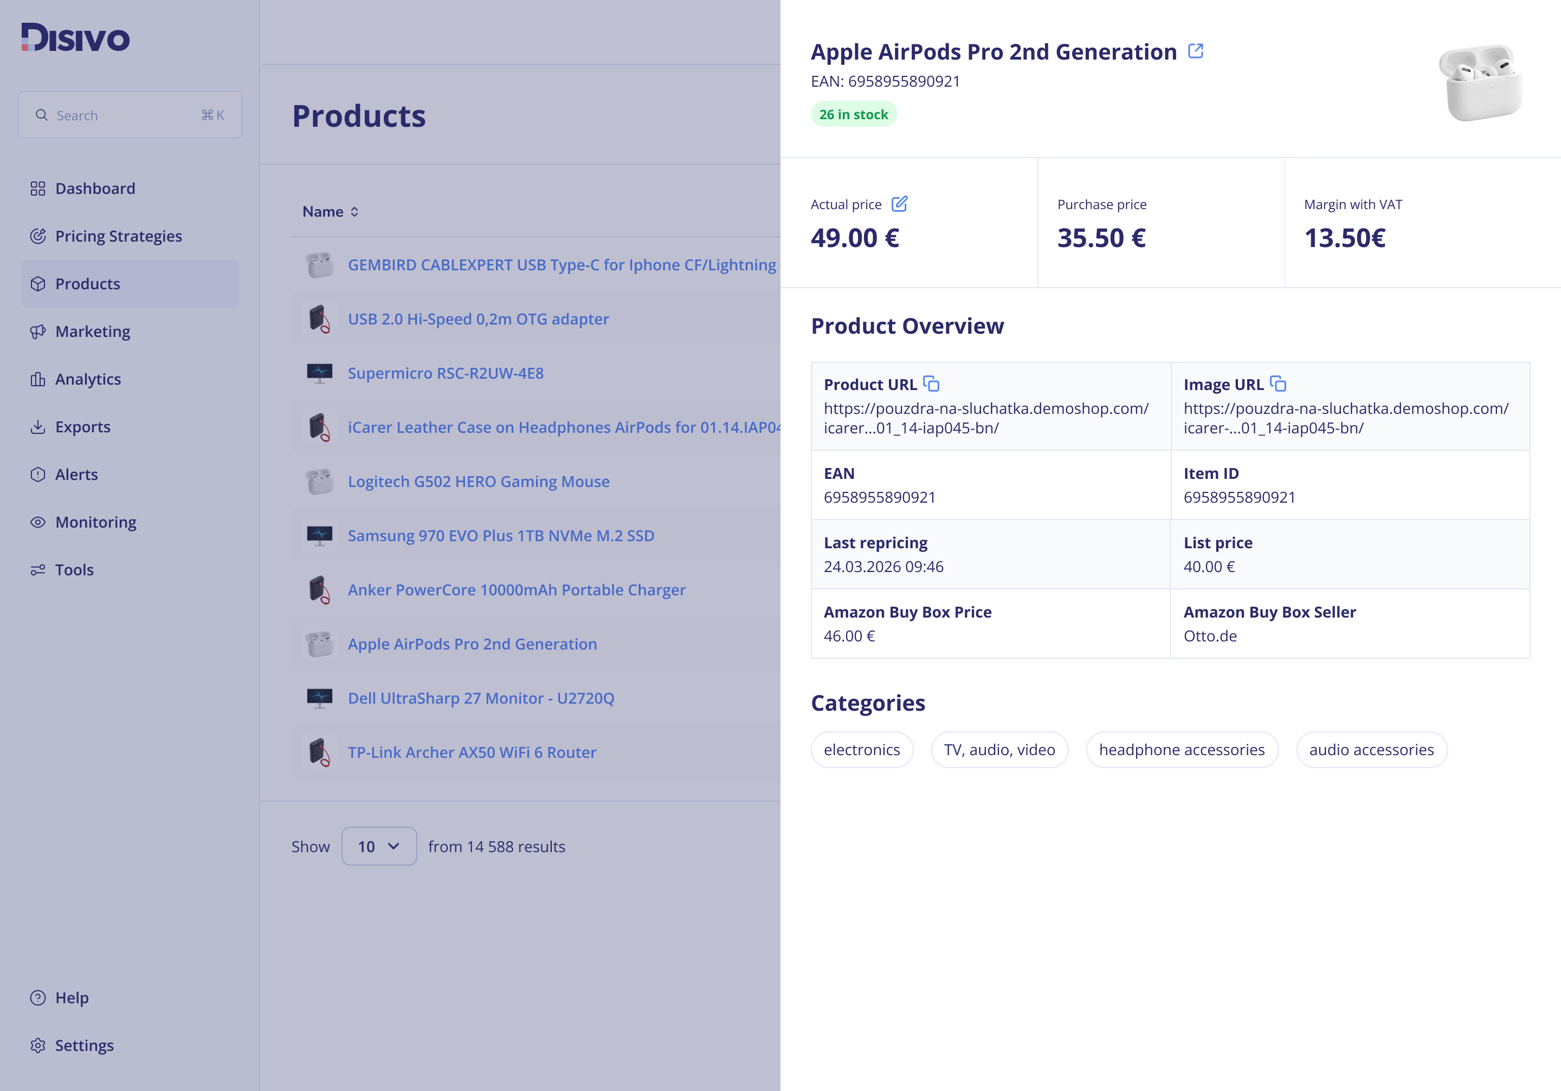Click the Amazon Buy Box Price 46.00 €
The image size is (1561, 1091).
coord(849,636)
